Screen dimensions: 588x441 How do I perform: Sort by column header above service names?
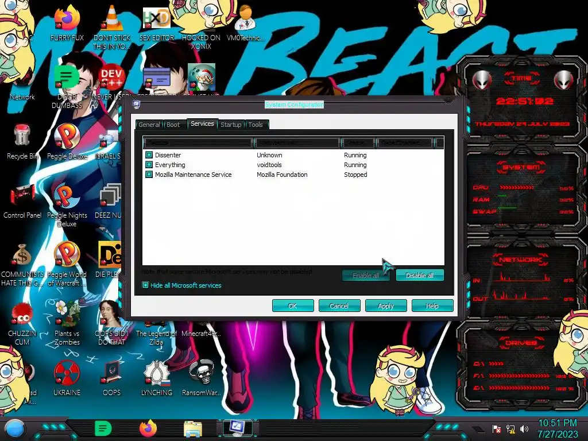point(198,142)
